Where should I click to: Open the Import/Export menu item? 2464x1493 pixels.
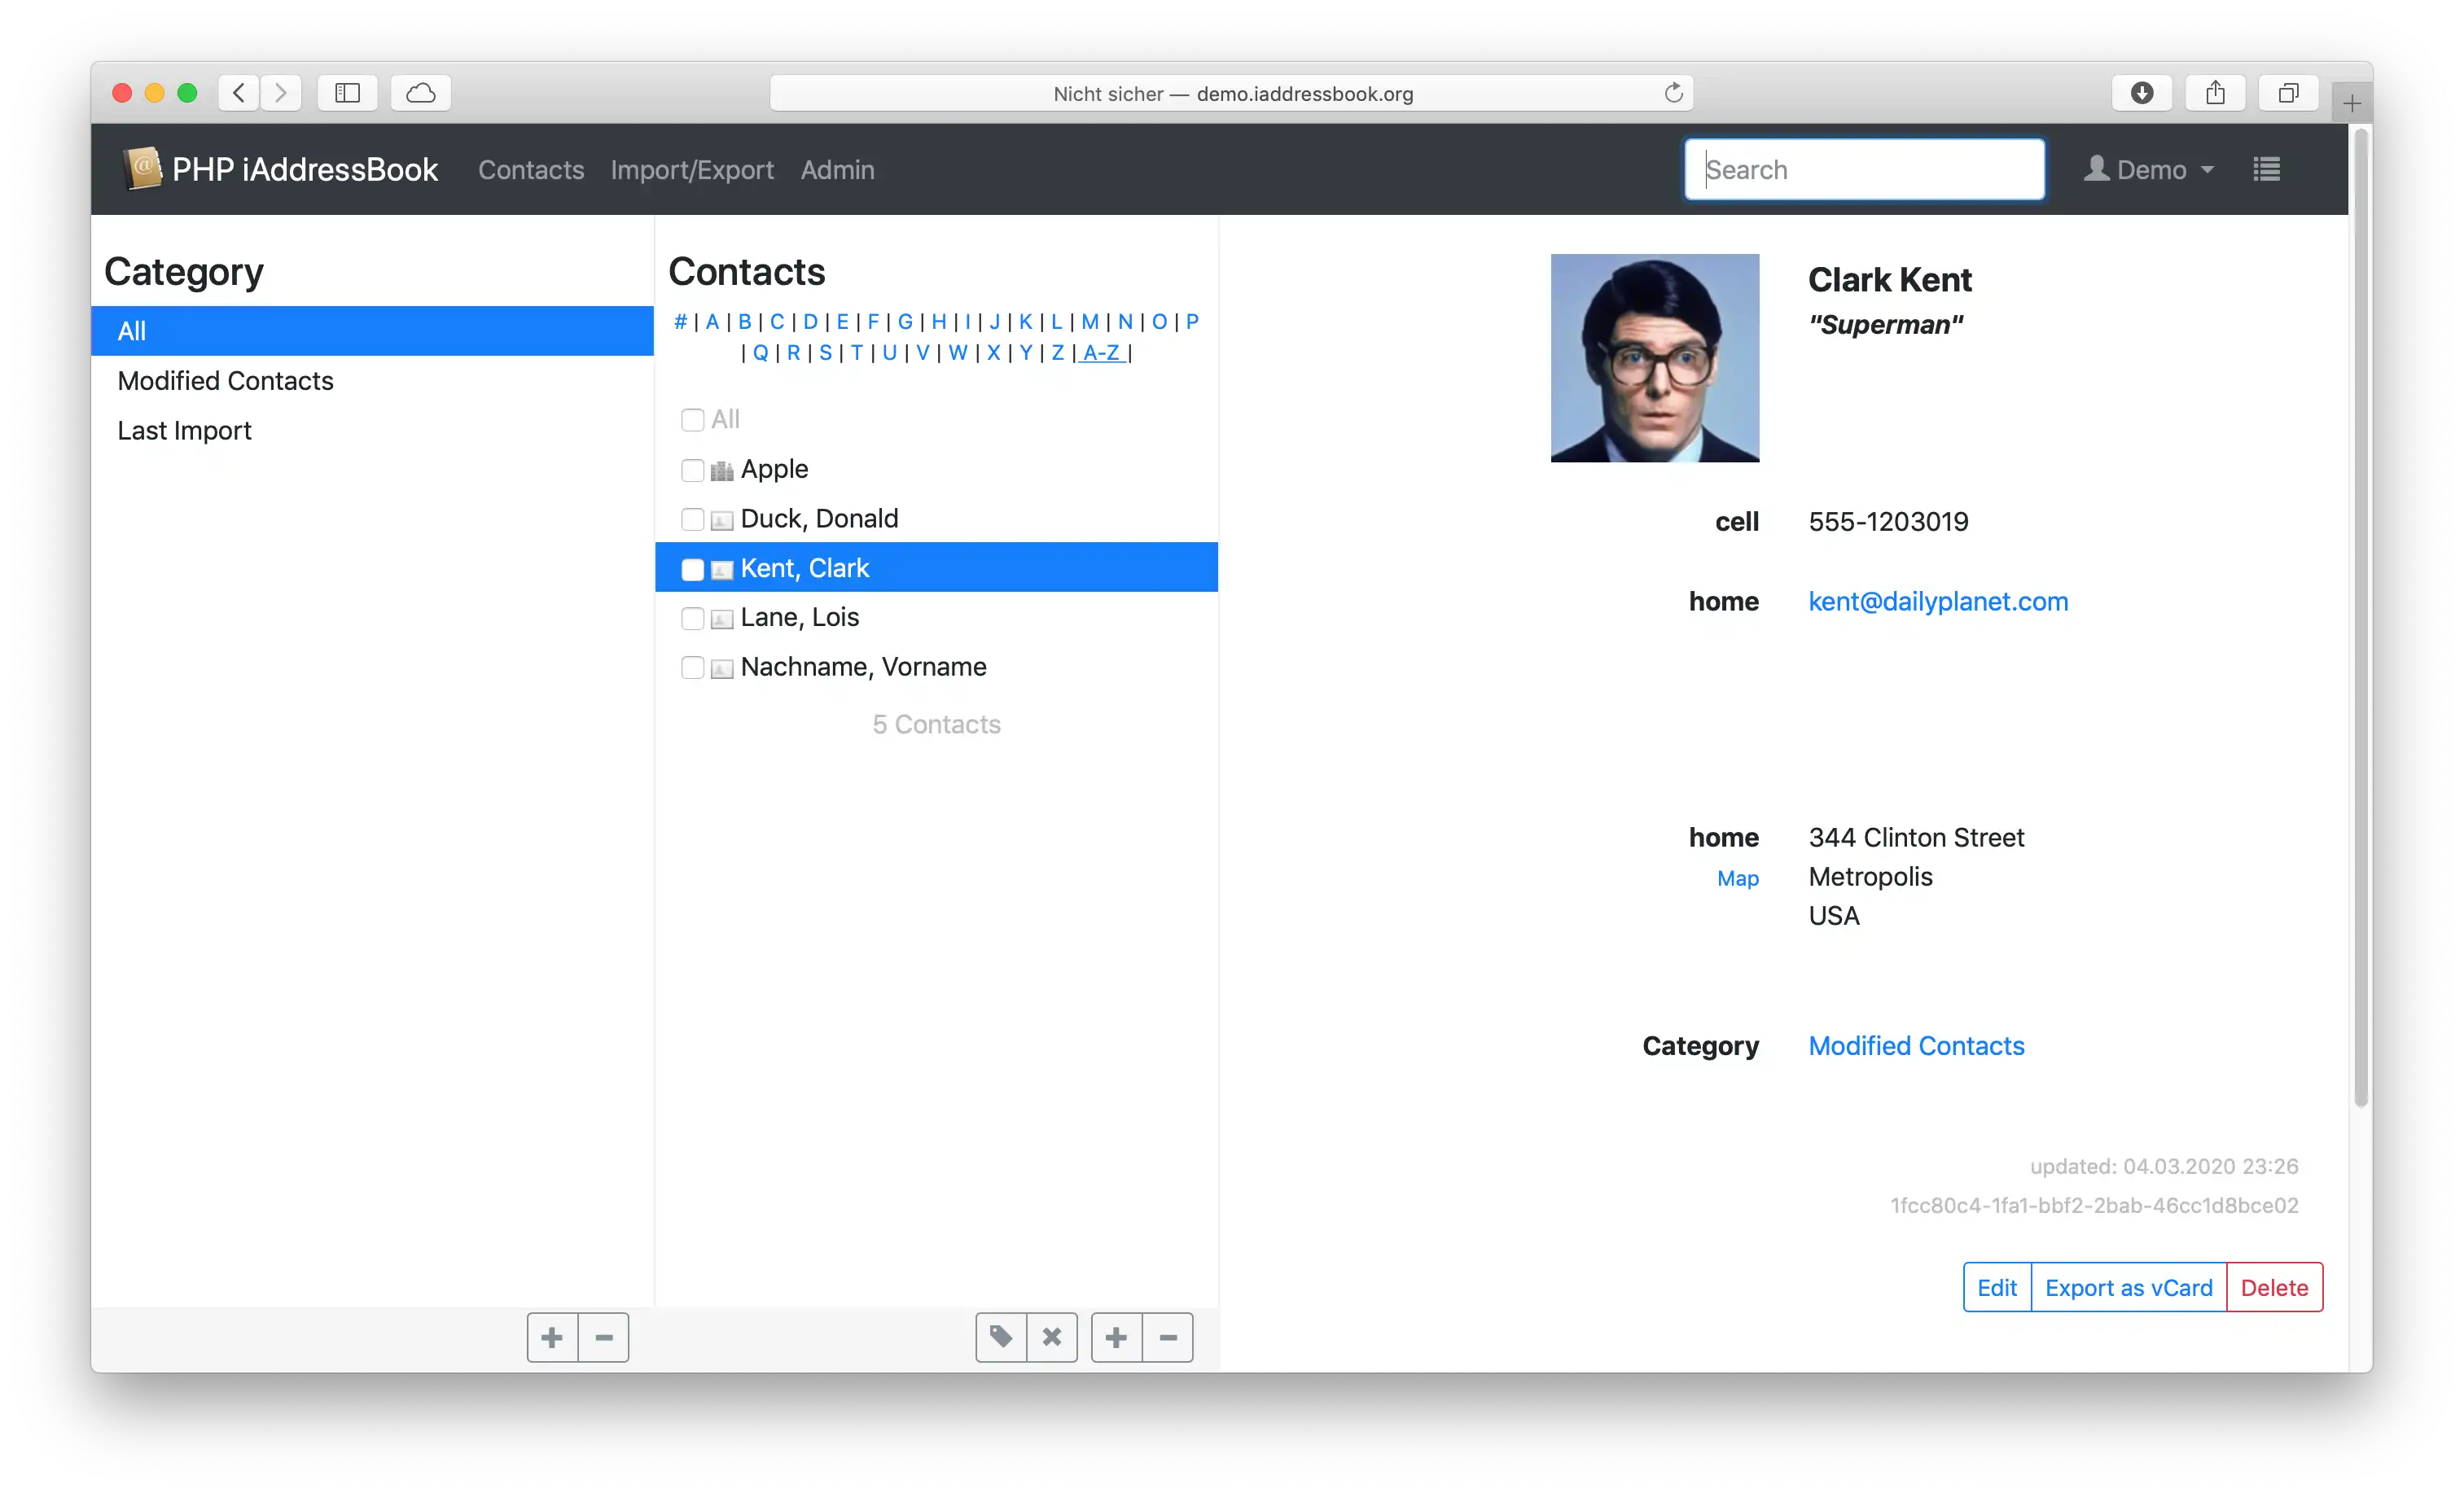tap(692, 169)
